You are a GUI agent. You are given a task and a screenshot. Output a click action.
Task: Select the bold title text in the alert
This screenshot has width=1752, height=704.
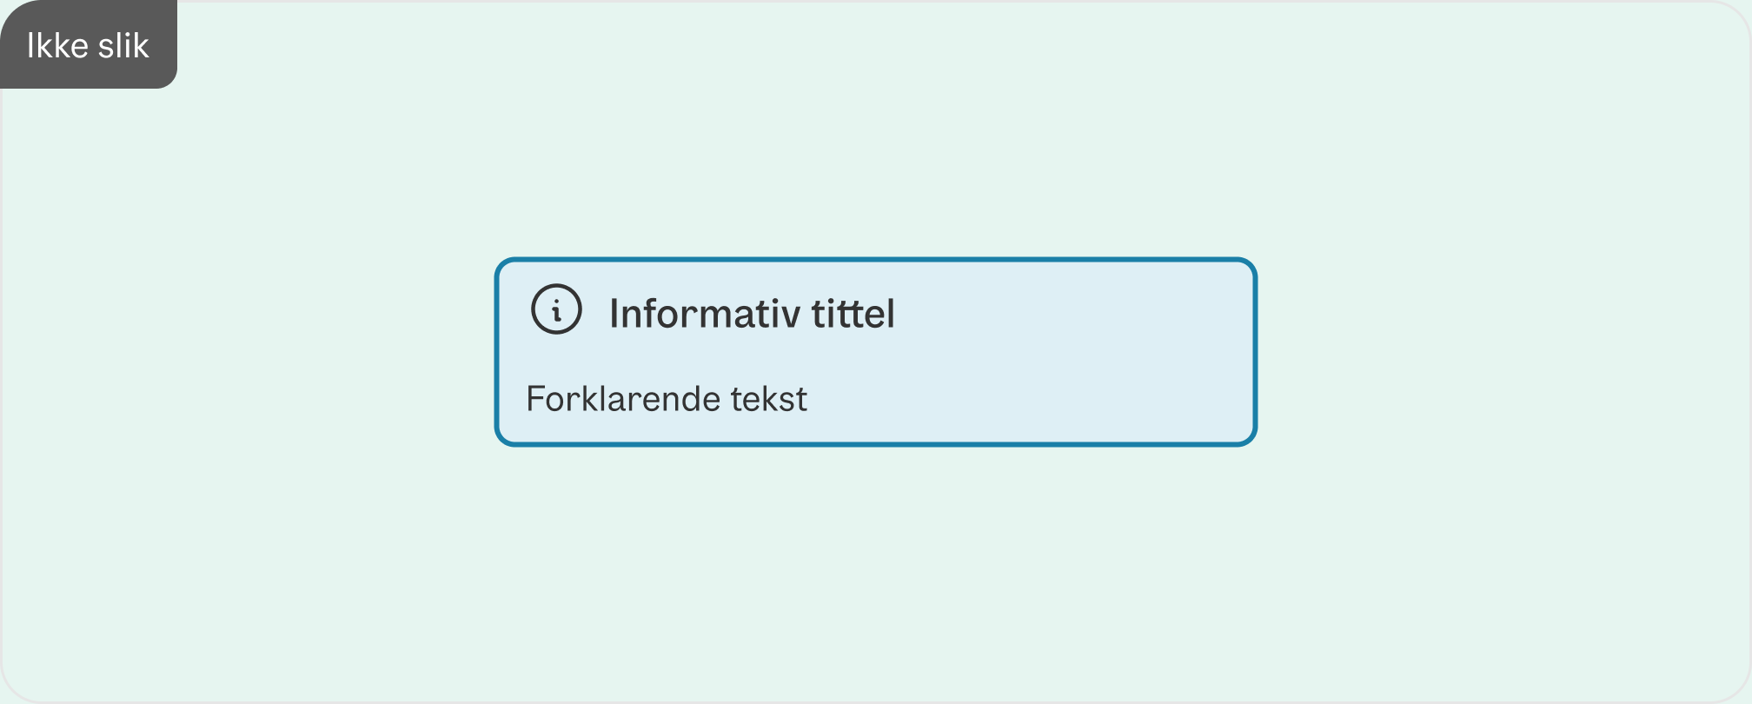point(751,314)
